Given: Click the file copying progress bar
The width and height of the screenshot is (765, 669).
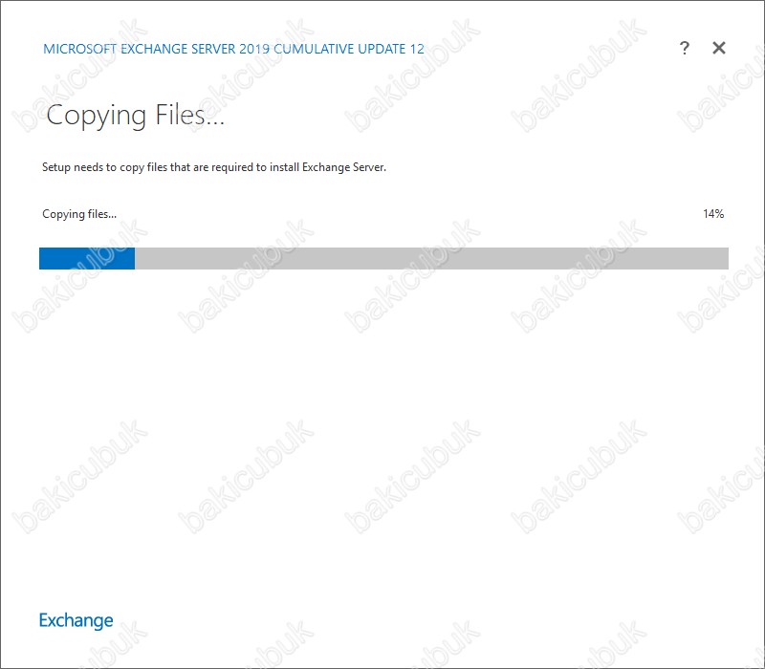Looking at the screenshot, I should pos(383,258).
